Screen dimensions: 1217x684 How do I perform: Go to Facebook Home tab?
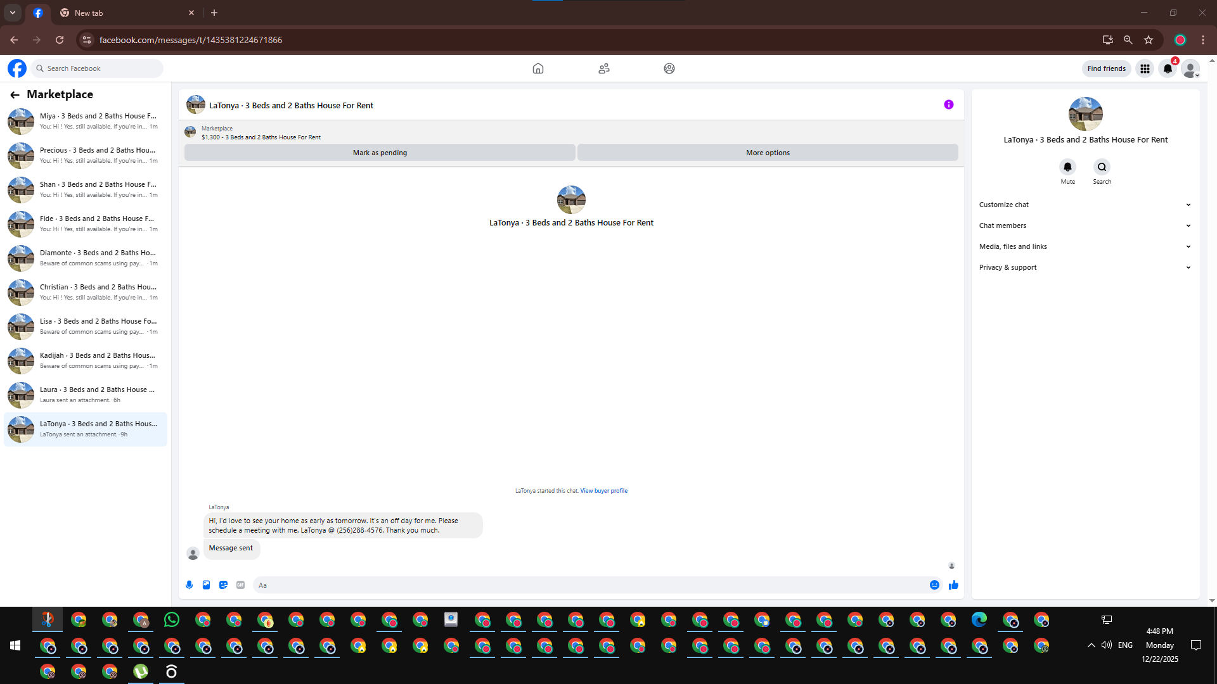(x=538, y=68)
